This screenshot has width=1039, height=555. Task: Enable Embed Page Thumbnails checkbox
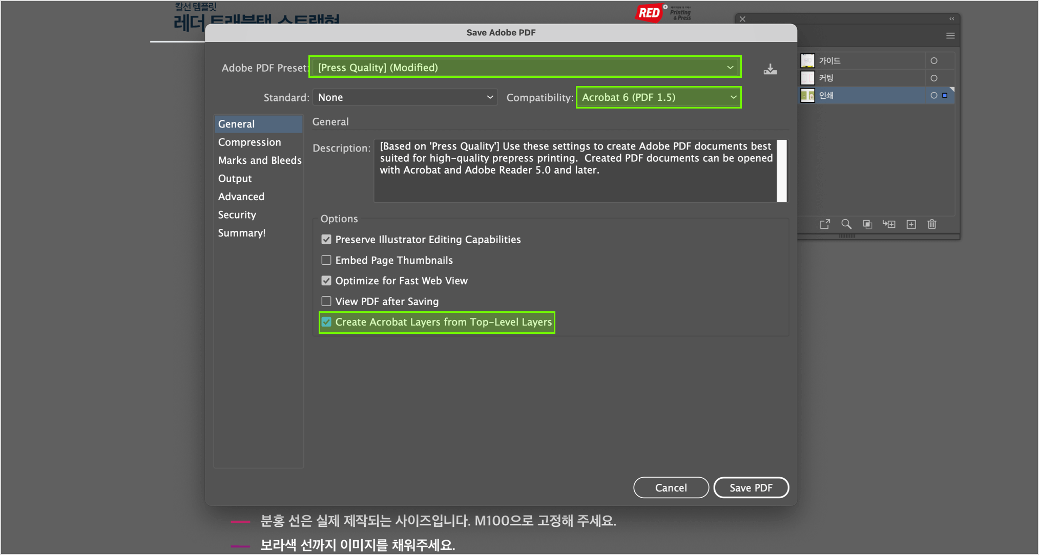coord(326,260)
